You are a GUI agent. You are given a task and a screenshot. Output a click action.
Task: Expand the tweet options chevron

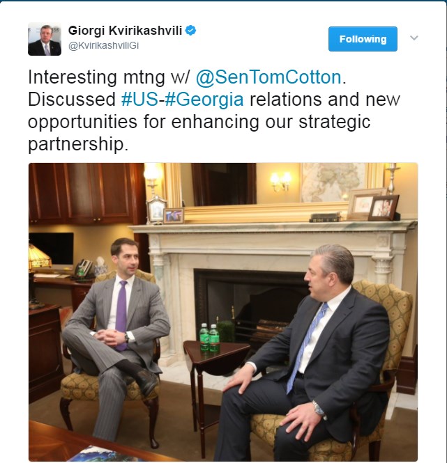pos(414,38)
